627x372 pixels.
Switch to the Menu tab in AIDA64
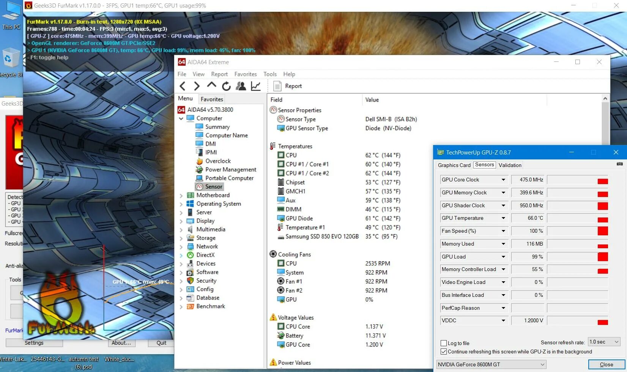(186, 99)
